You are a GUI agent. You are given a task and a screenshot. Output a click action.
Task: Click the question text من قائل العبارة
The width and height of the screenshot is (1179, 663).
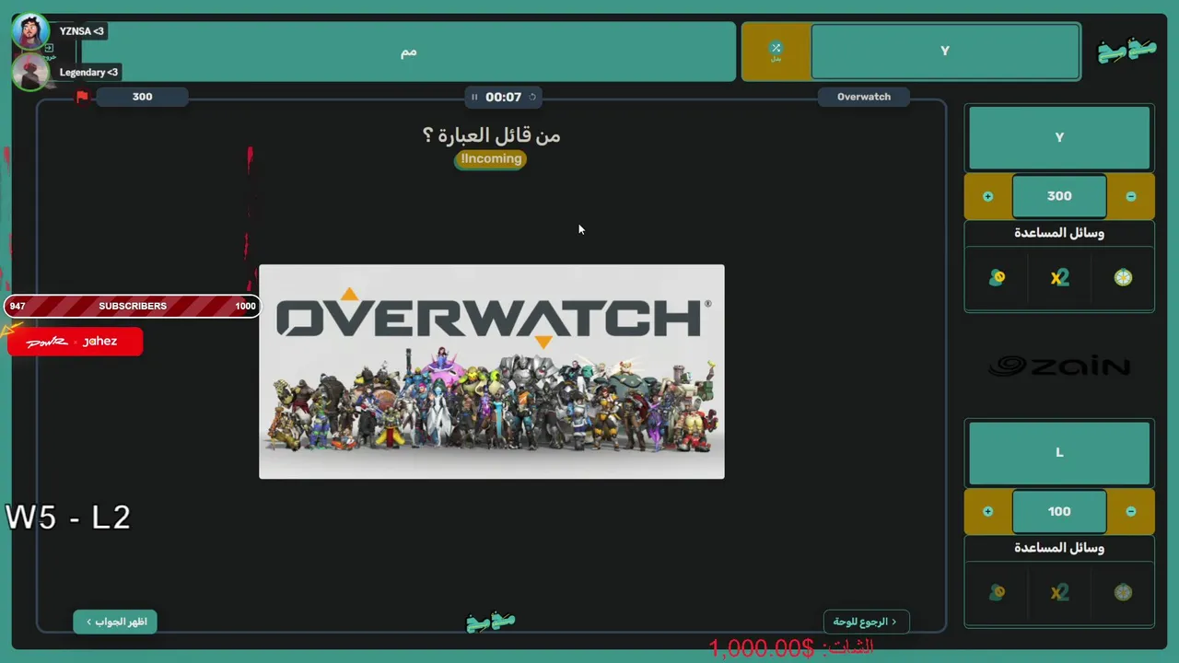[491, 135]
